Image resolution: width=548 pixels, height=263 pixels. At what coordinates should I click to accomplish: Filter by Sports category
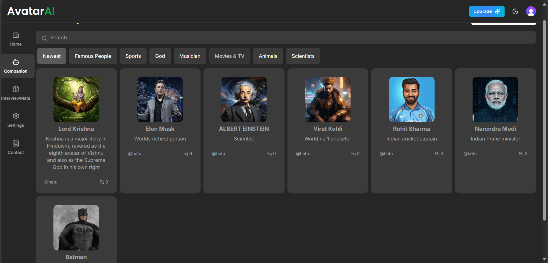(x=133, y=56)
